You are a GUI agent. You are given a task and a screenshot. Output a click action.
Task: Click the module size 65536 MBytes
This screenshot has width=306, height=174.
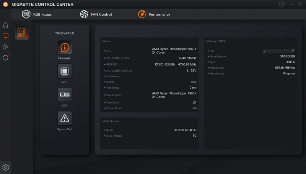[x=285, y=67]
